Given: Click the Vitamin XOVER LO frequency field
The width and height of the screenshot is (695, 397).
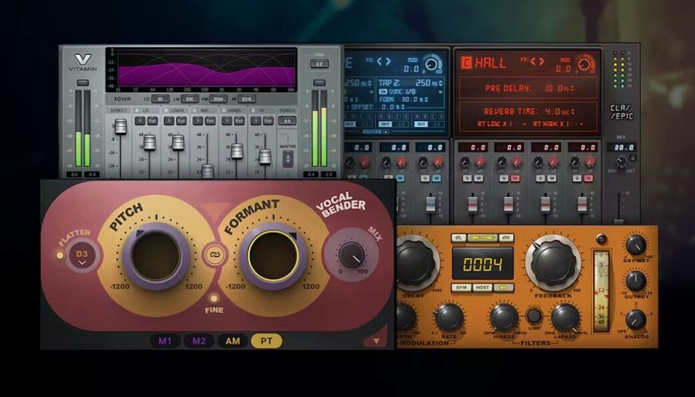Looking at the screenshot, I should tap(161, 99).
